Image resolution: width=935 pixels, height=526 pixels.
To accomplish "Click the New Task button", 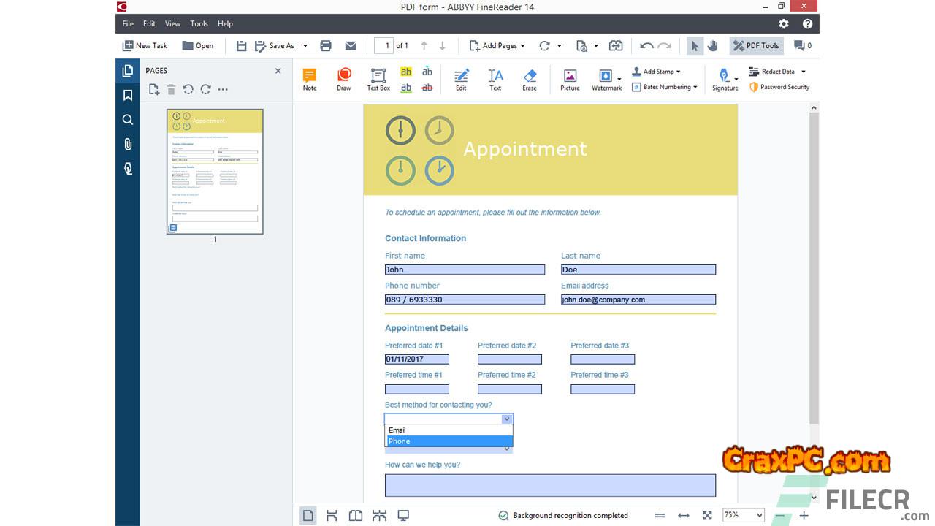I will [x=145, y=45].
